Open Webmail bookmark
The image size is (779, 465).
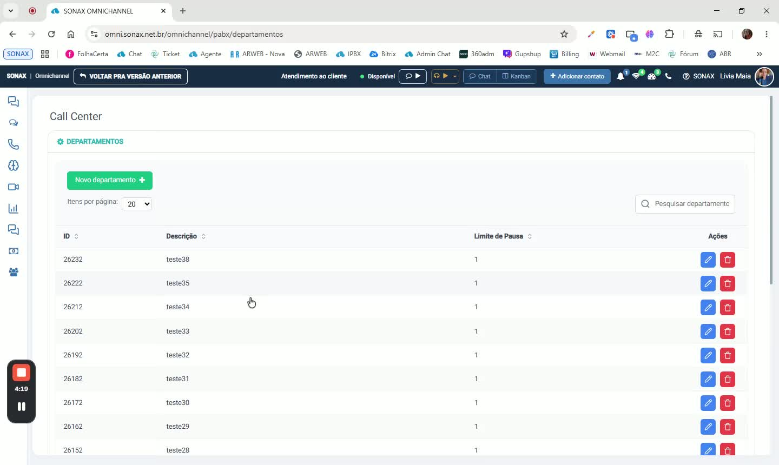click(606, 54)
